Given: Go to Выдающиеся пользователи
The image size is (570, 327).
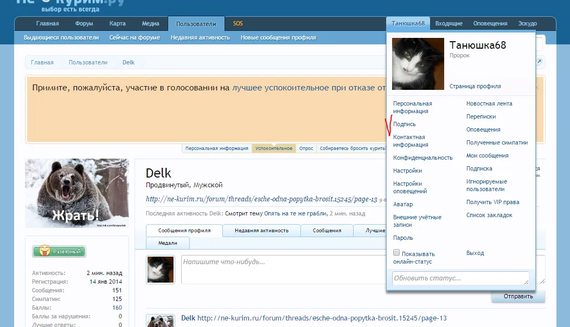Looking at the screenshot, I should coord(61,38).
